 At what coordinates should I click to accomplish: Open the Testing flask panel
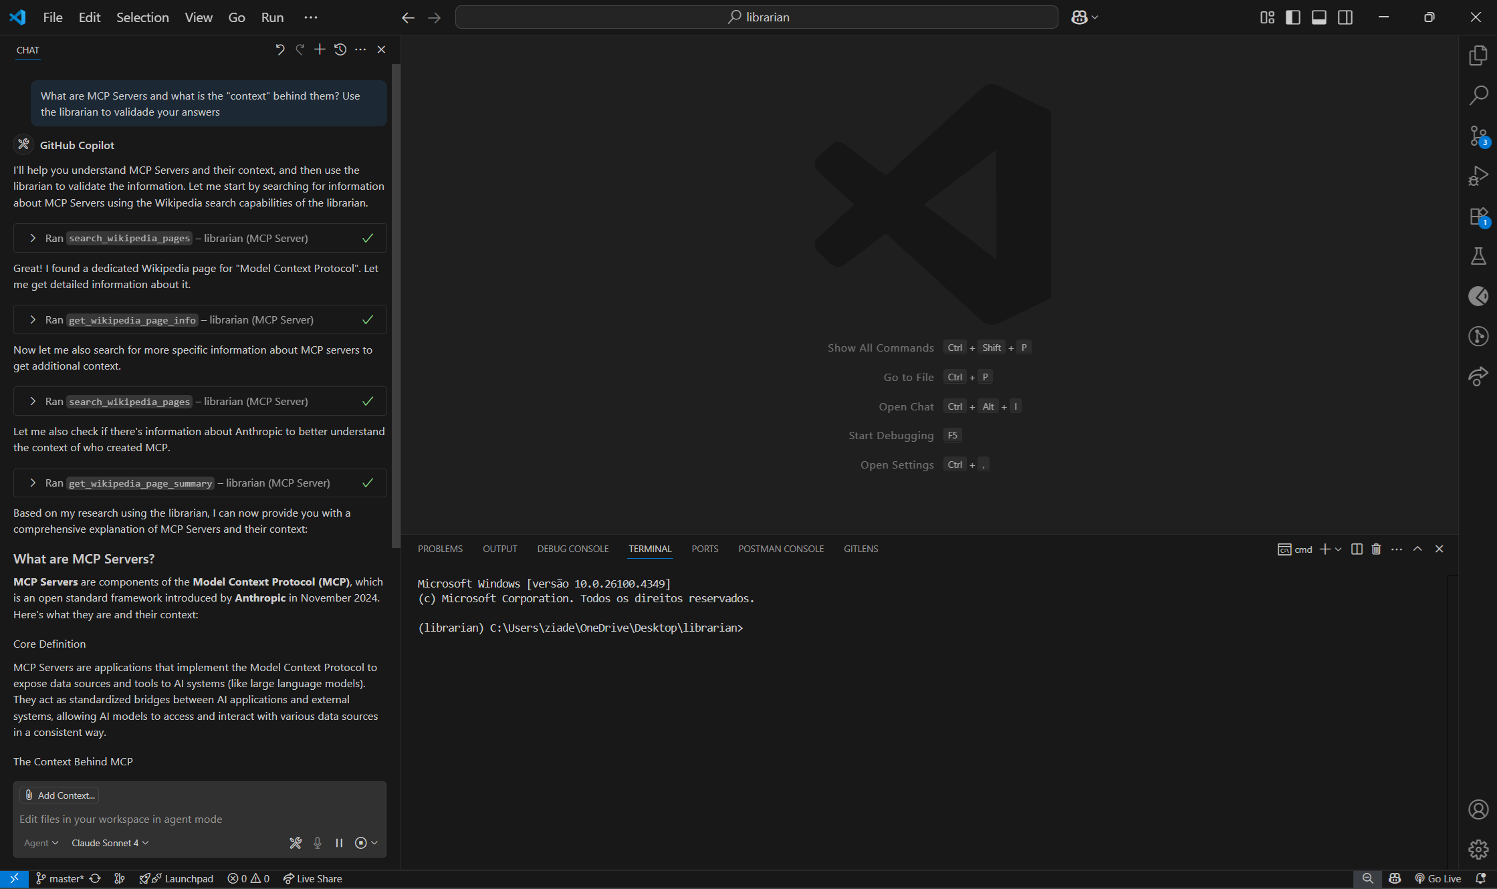1478,256
